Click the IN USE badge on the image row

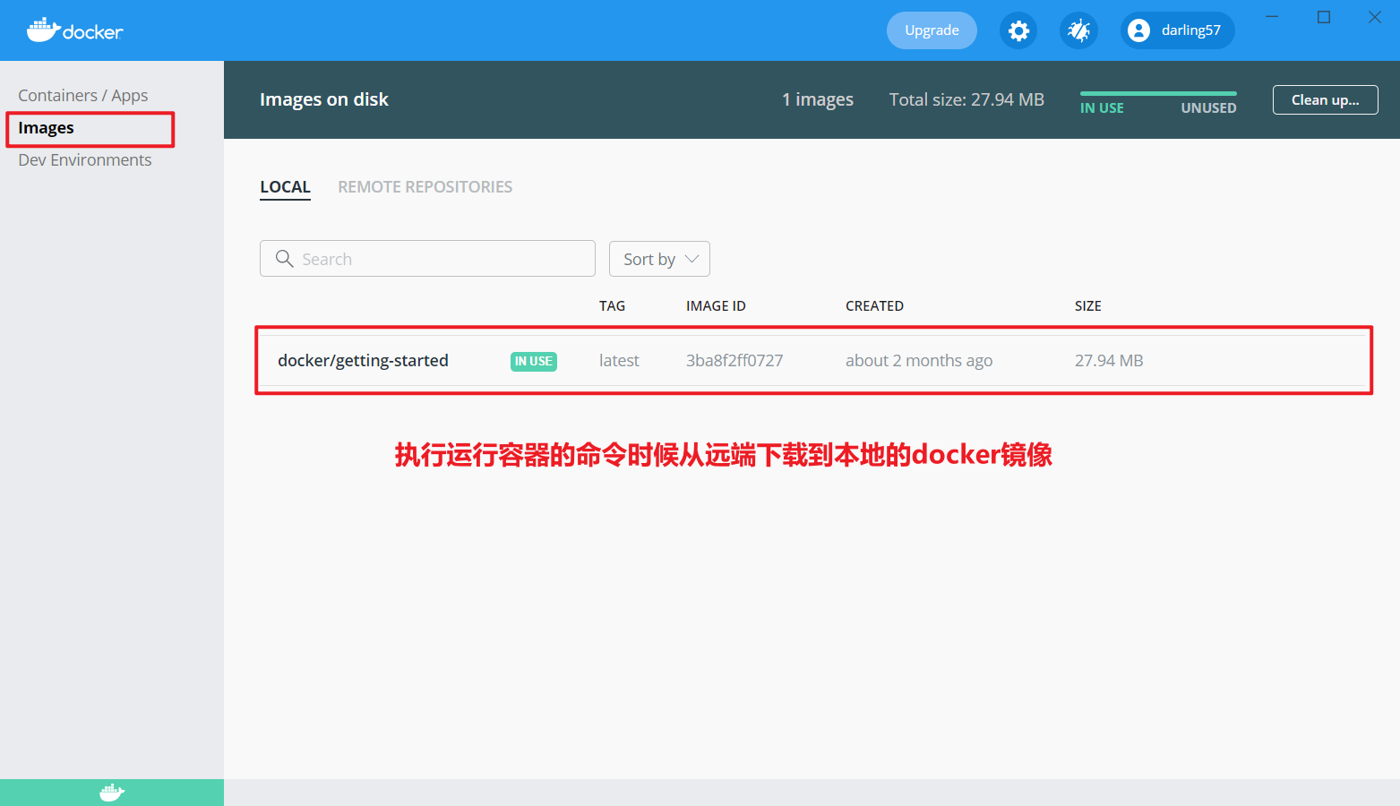click(534, 361)
